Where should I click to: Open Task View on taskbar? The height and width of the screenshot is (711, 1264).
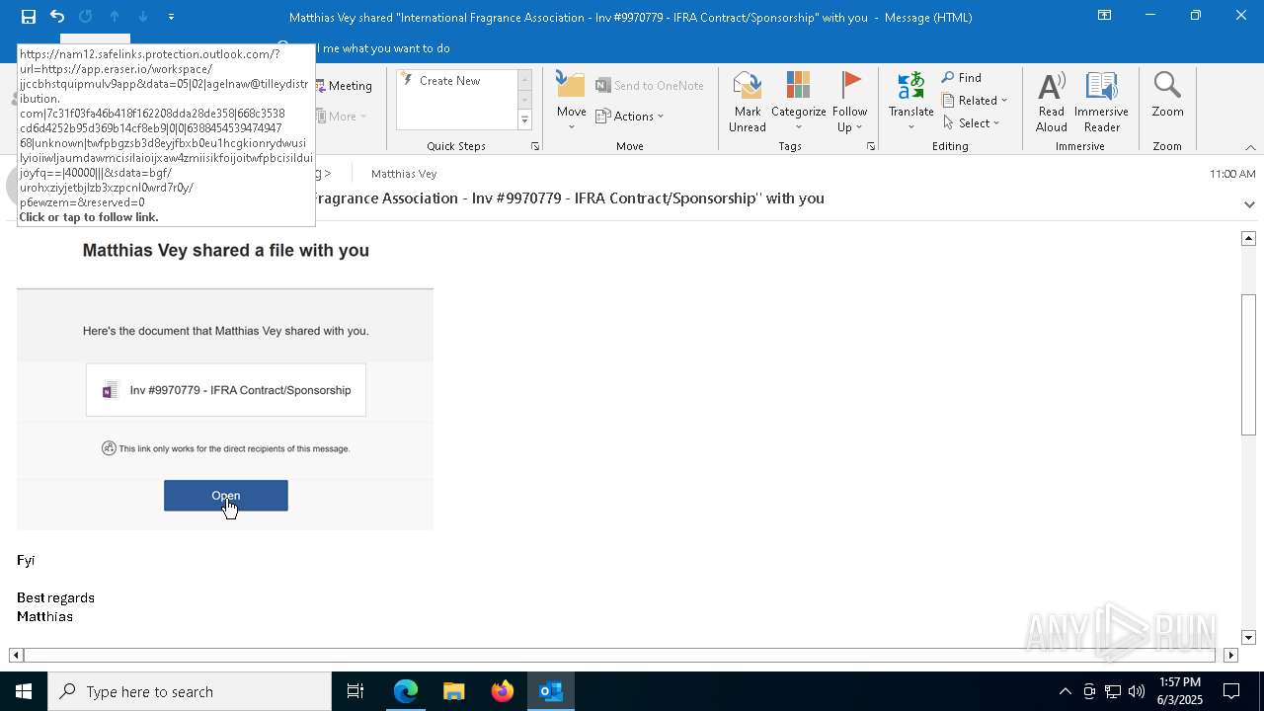pyautogui.click(x=355, y=691)
